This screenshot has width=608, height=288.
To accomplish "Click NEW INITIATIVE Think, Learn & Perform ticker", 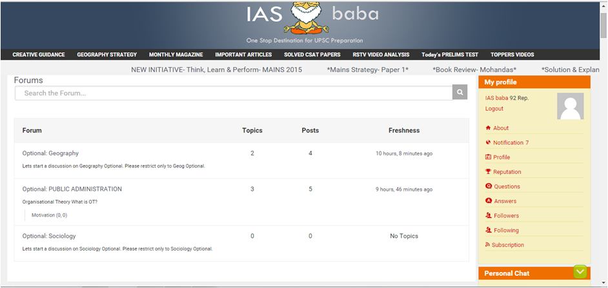I will 216,70.
